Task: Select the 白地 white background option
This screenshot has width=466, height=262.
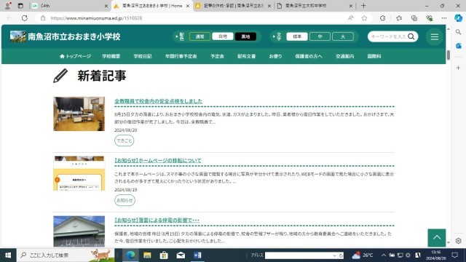Action: pos(223,36)
